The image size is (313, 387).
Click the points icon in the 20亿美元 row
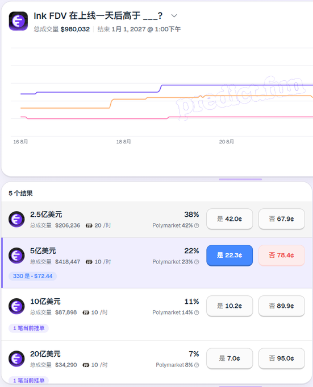[x=86, y=365]
